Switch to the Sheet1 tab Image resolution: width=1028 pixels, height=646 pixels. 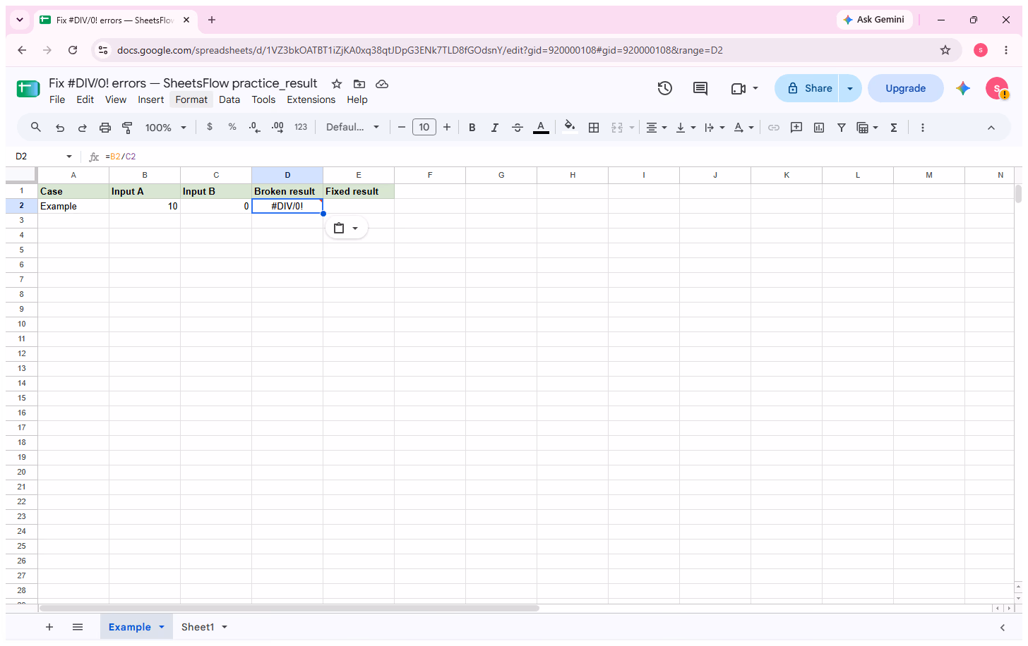pyautogui.click(x=198, y=627)
